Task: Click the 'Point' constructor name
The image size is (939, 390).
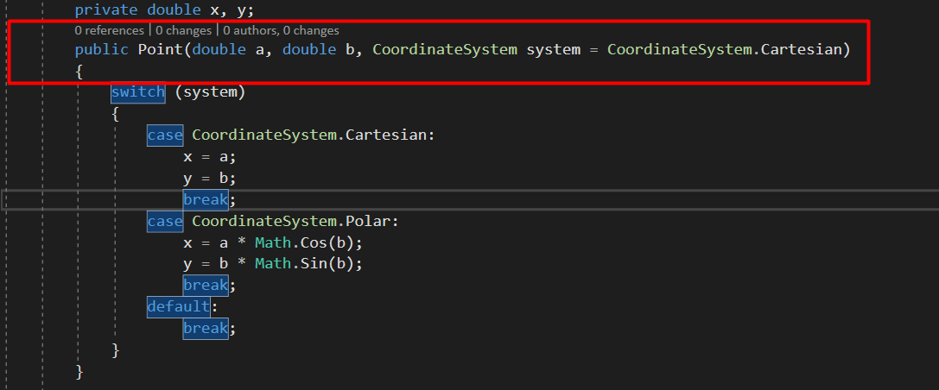Action: 160,49
